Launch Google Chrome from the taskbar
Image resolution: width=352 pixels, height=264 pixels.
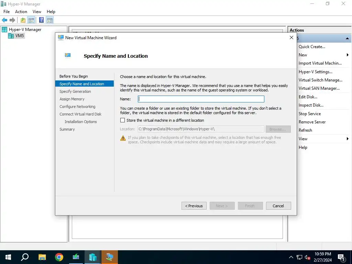[x=59, y=257]
